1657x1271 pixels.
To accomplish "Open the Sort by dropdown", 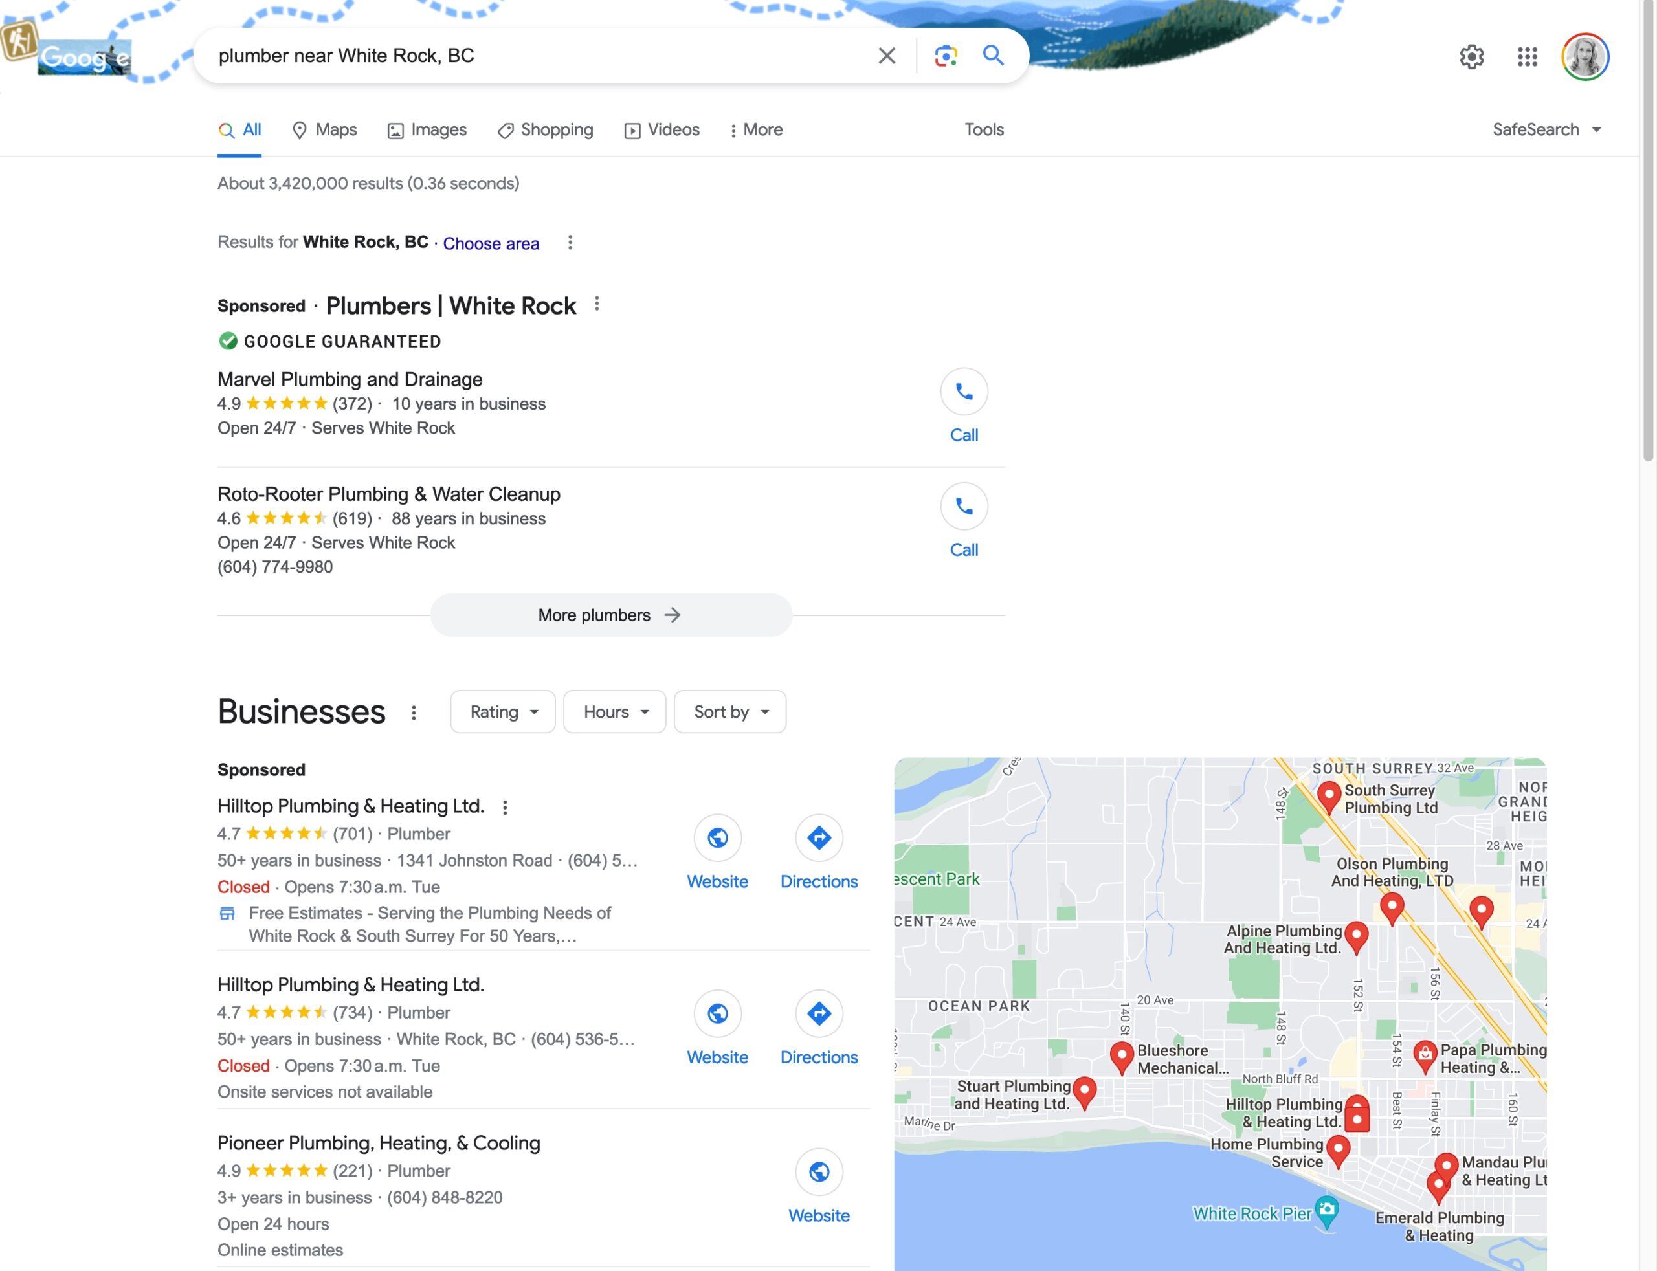I will 730,711.
